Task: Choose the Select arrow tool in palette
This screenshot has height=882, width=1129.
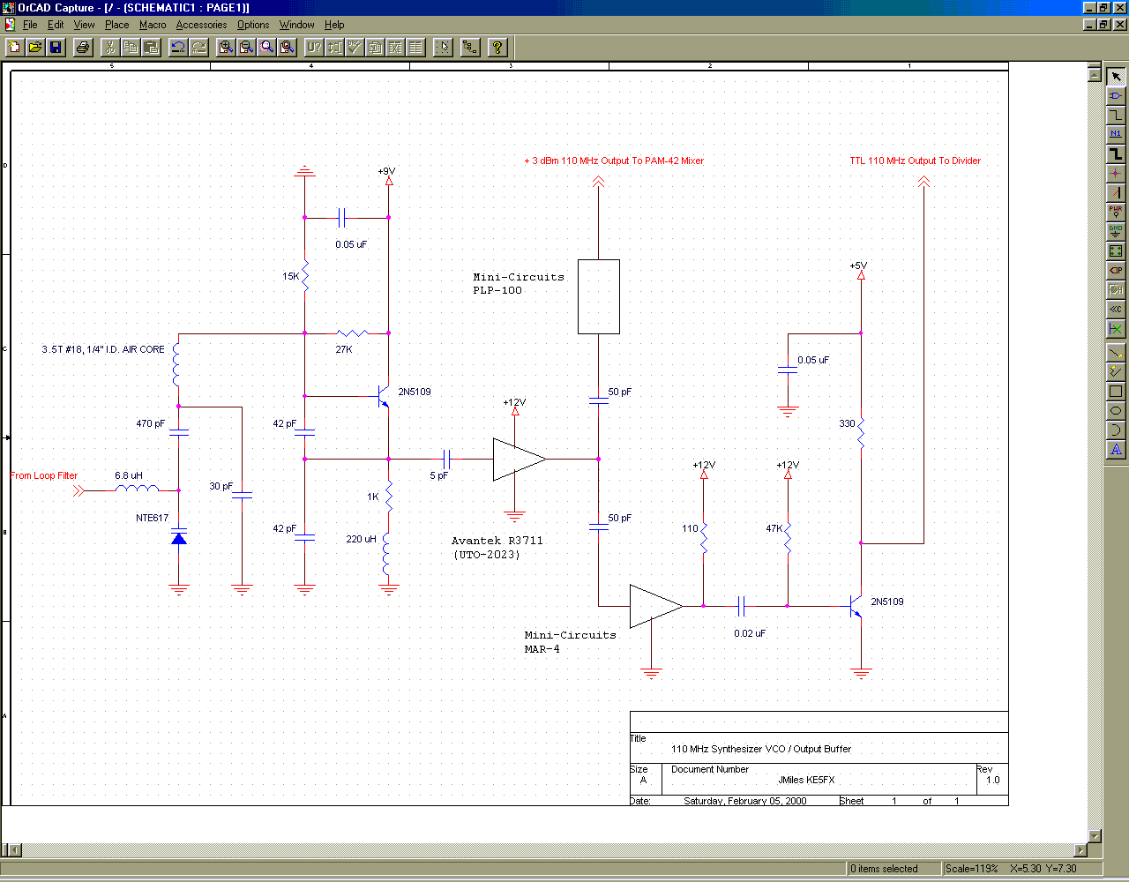Action: (1116, 77)
